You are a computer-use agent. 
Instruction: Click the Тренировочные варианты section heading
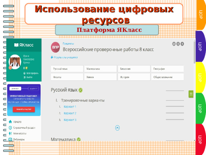(x=83, y=100)
